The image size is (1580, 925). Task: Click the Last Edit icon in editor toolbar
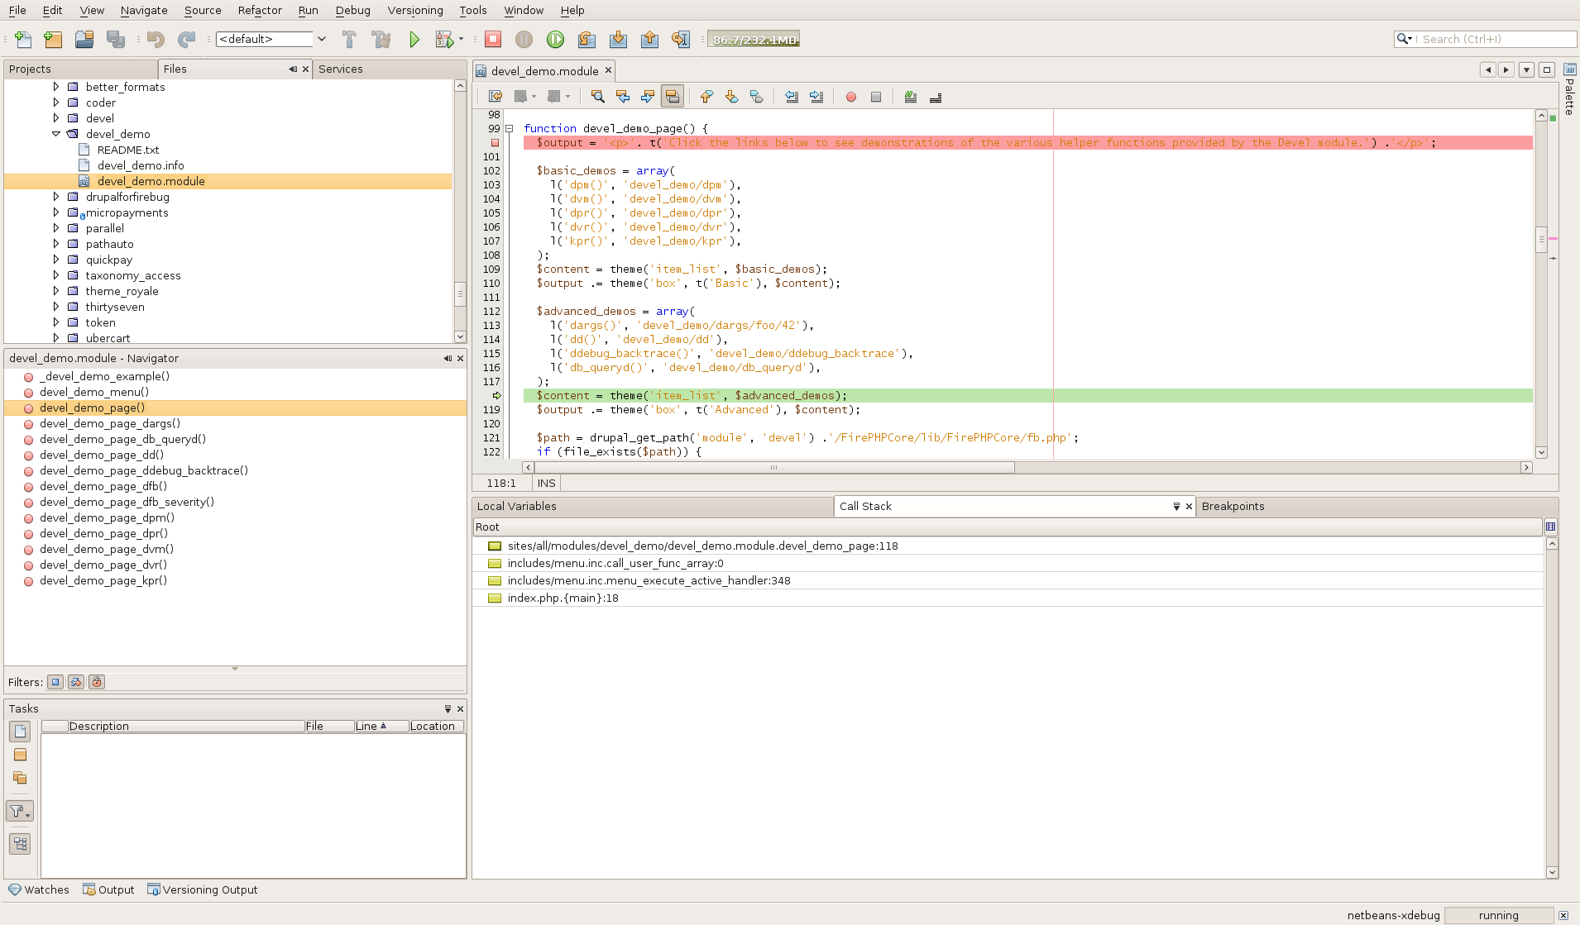[496, 97]
